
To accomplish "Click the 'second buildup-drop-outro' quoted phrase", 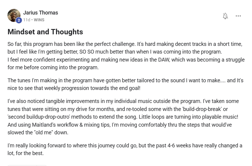I will (x=39, y=117).
